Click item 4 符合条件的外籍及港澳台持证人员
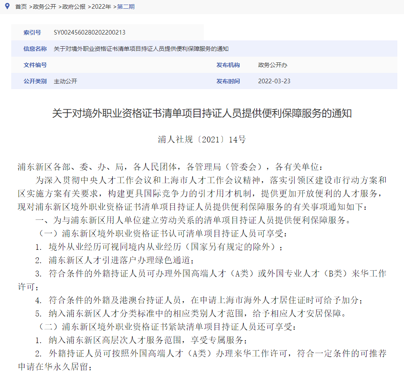Viewport: 404px width, 371px height. click(199, 300)
